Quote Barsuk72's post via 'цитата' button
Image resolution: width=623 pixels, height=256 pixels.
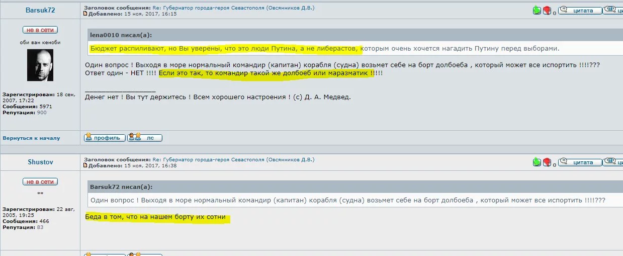580,10
